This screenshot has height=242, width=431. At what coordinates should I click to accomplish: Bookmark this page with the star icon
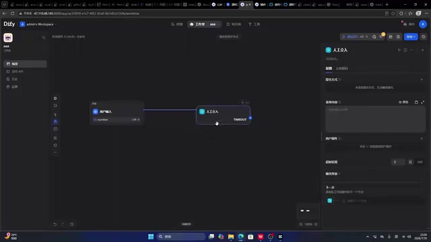[x=393, y=13]
